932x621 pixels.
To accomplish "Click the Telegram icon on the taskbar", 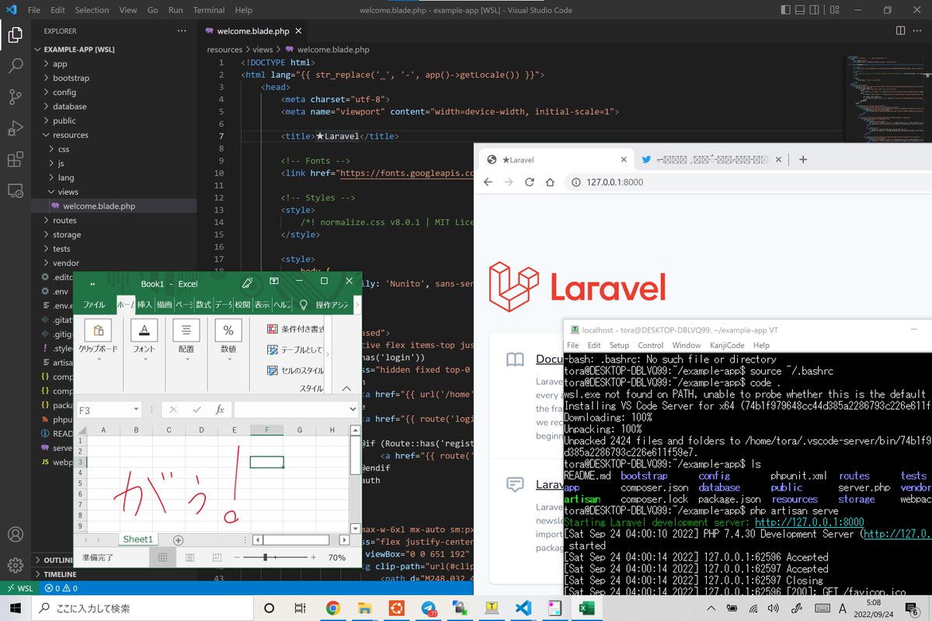I will click(x=428, y=608).
